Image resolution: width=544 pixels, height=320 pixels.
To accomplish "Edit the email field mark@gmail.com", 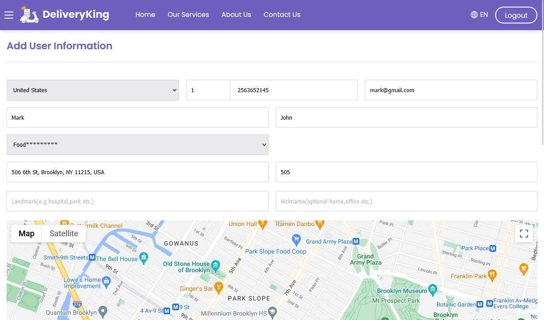I will point(451,90).
